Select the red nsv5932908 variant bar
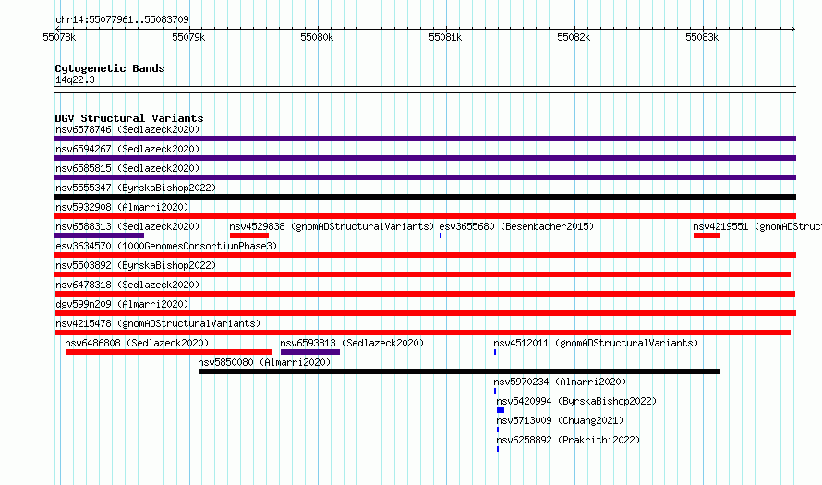Screen dimensions: 822x485 425,216
